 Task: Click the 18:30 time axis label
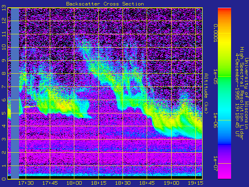(x=123, y=183)
